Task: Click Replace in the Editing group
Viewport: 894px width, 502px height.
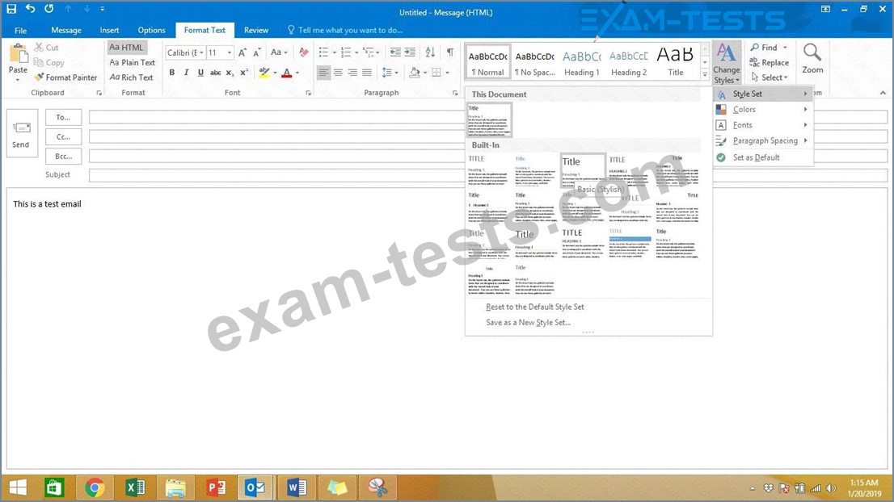Action: click(x=770, y=63)
